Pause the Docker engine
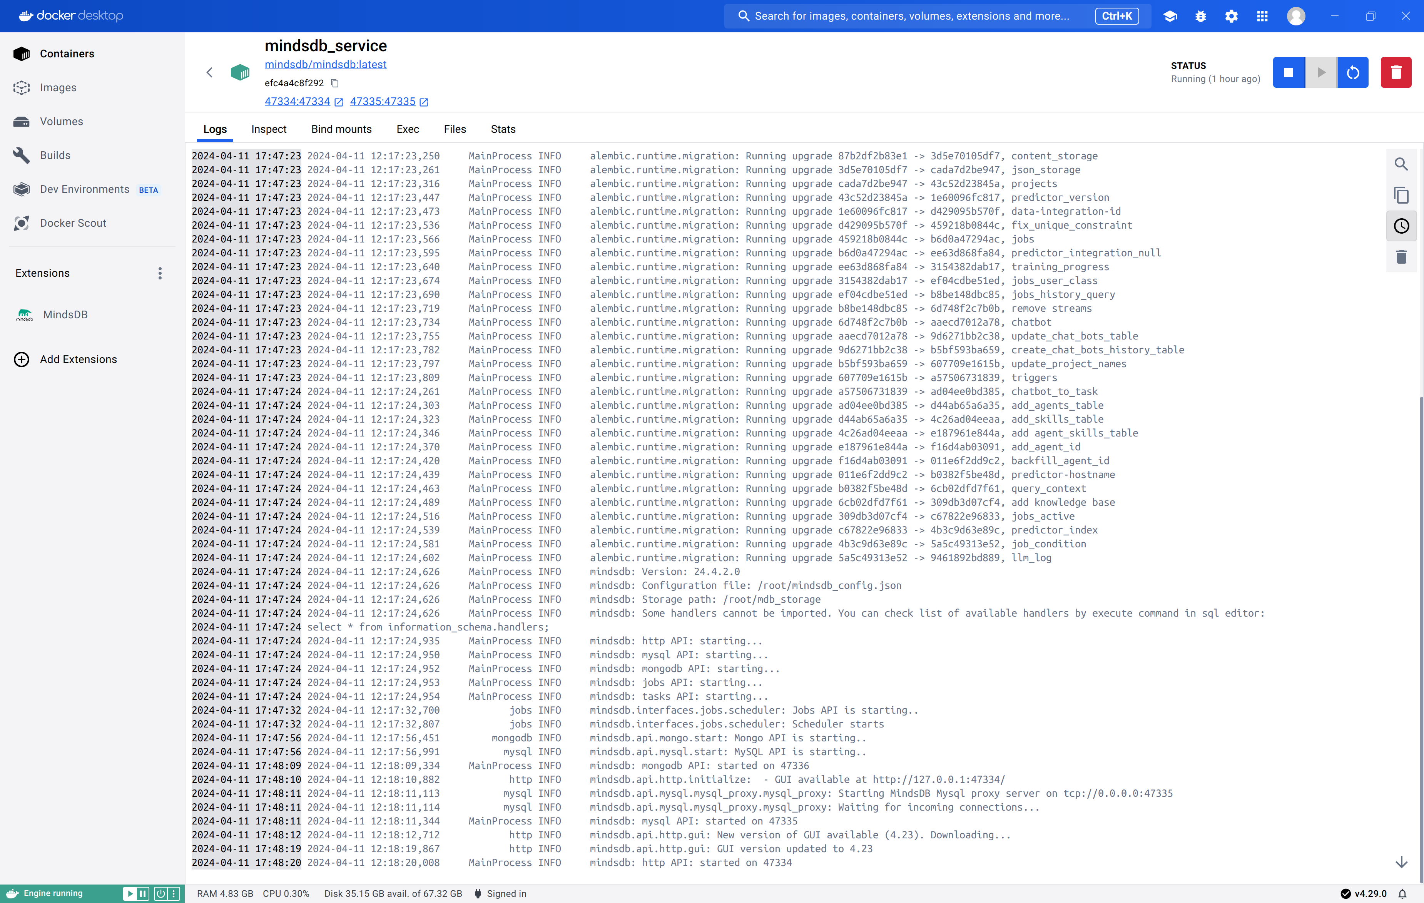 click(143, 893)
